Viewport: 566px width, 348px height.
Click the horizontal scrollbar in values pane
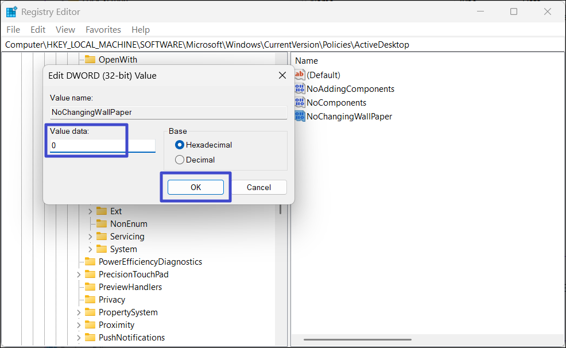358,340
